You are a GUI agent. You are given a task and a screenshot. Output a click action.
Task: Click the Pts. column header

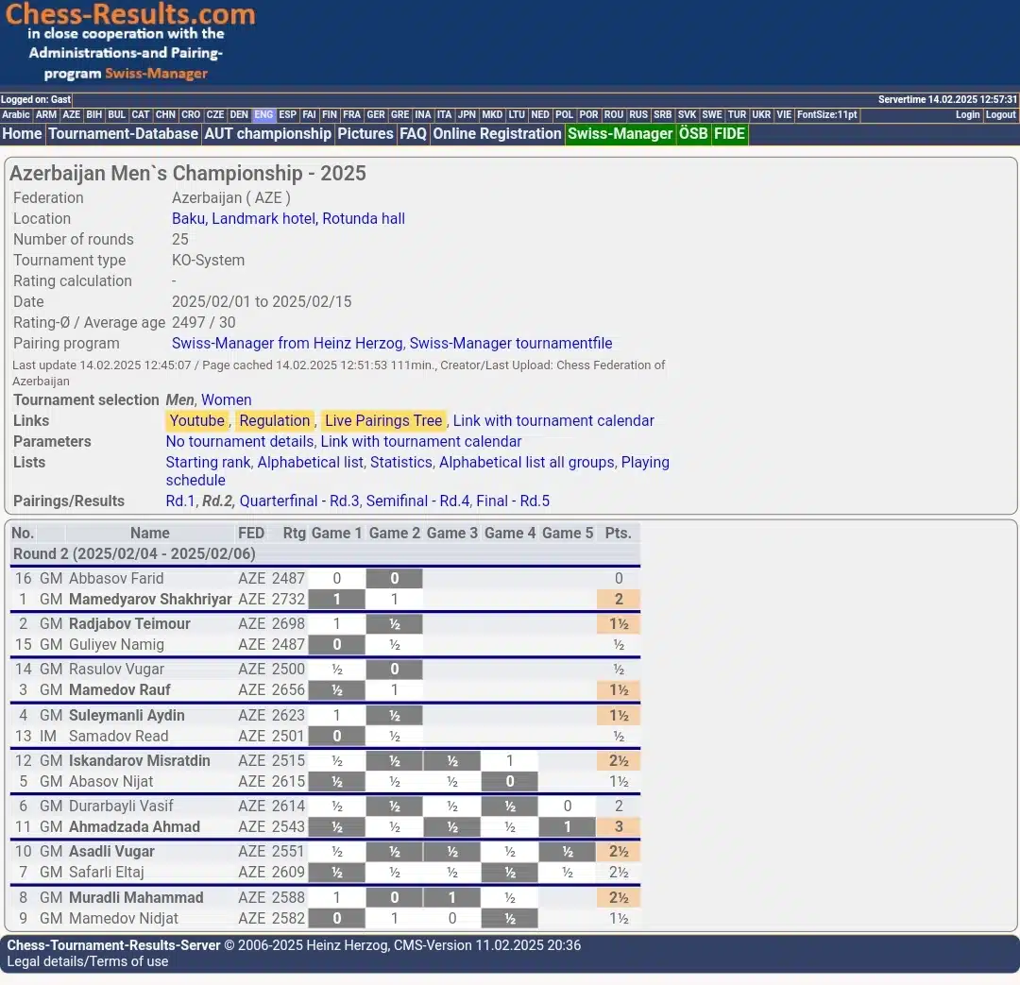[x=618, y=534]
